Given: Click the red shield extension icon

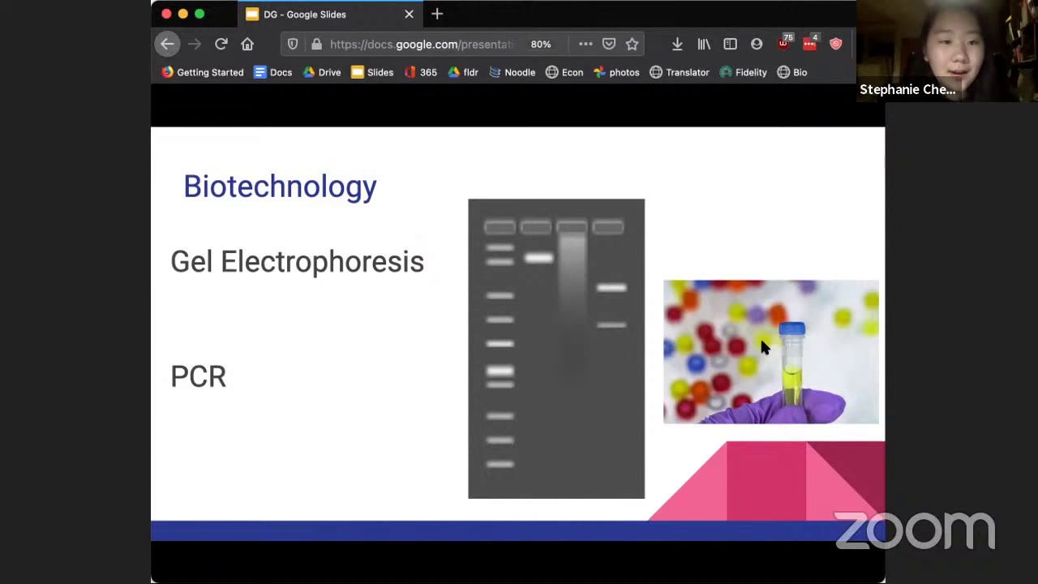Looking at the screenshot, I should click(836, 44).
